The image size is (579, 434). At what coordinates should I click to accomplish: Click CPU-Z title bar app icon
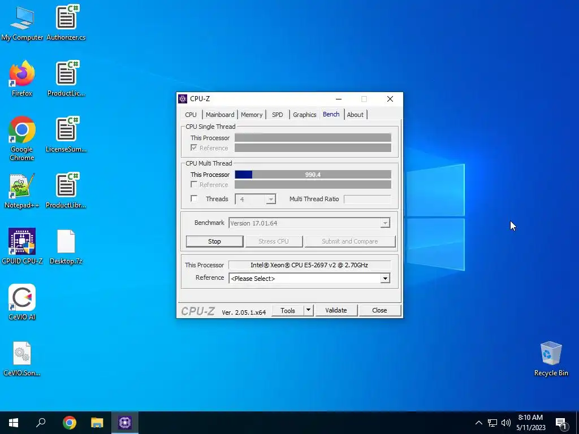tap(183, 99)
